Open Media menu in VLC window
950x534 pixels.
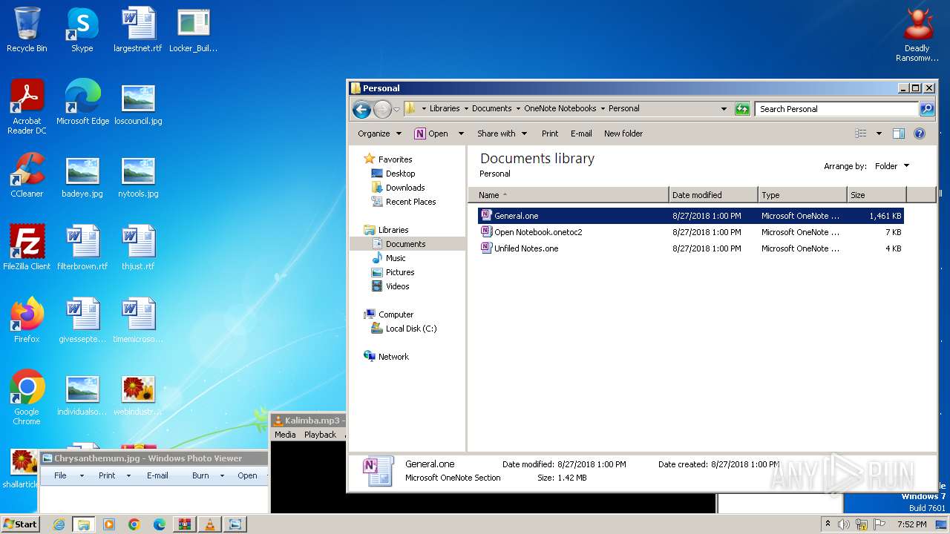coord(285,435)
